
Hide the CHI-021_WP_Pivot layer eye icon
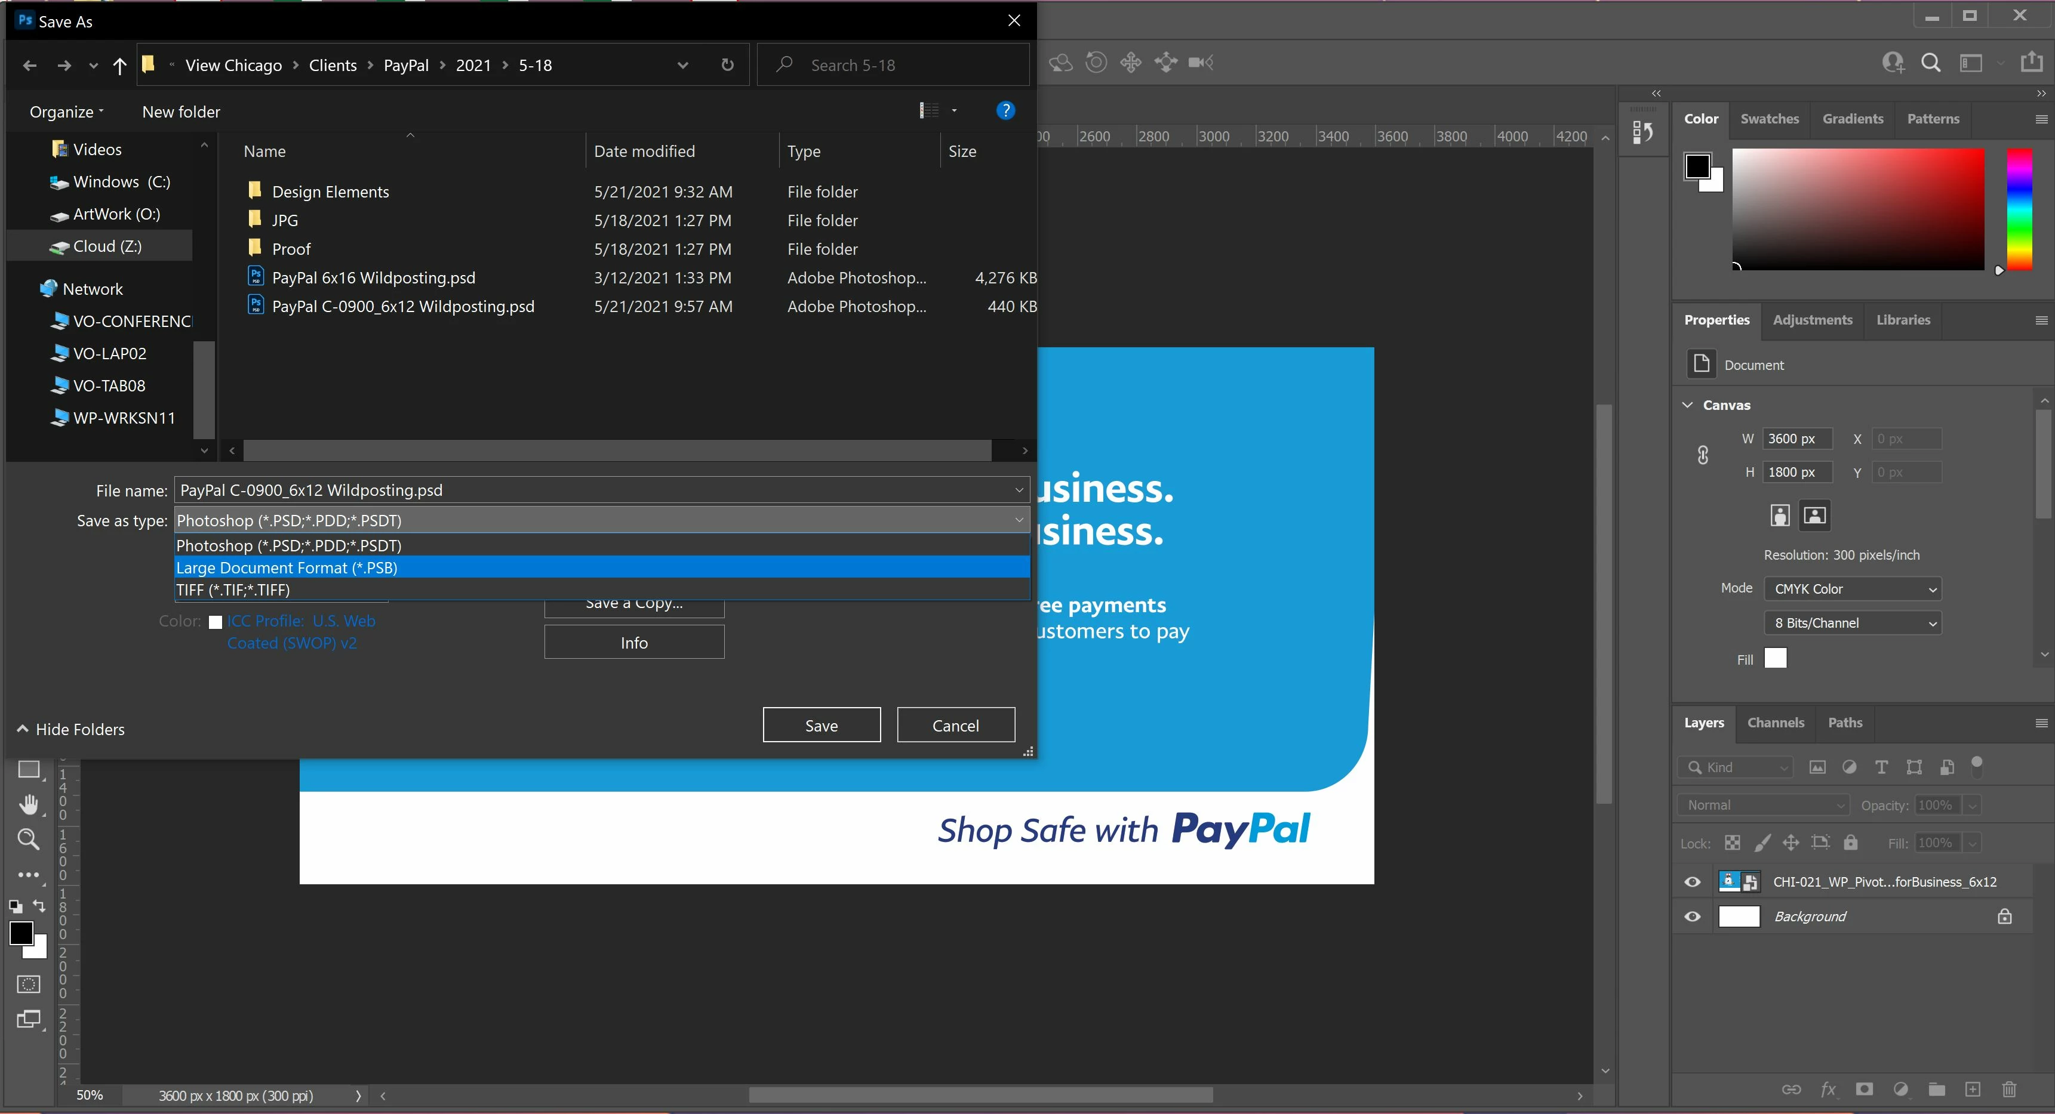point(1692,882)
